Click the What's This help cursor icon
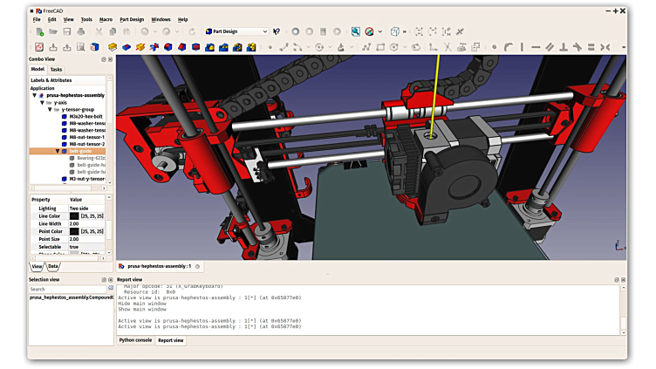656x369 pixels. coord(277,31)
